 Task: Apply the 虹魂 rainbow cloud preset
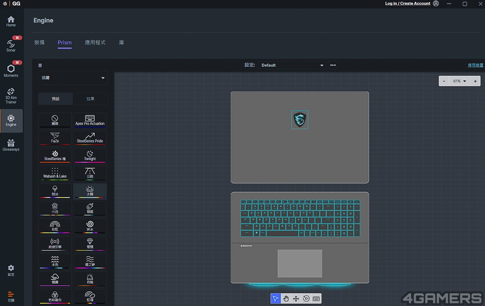[90, 297]
